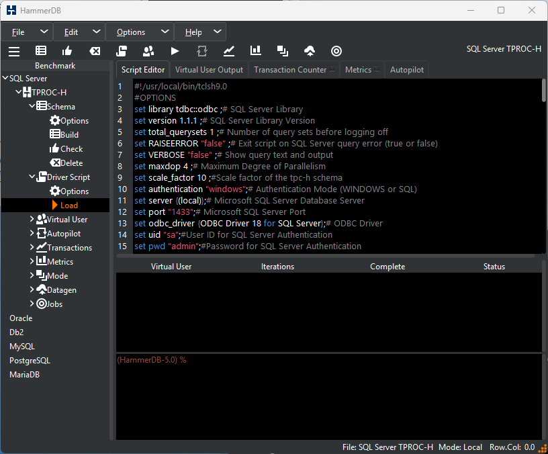The image size is (548, 454).
Task: Click the Driver Script icon in tree
Action: click(41, 177)
